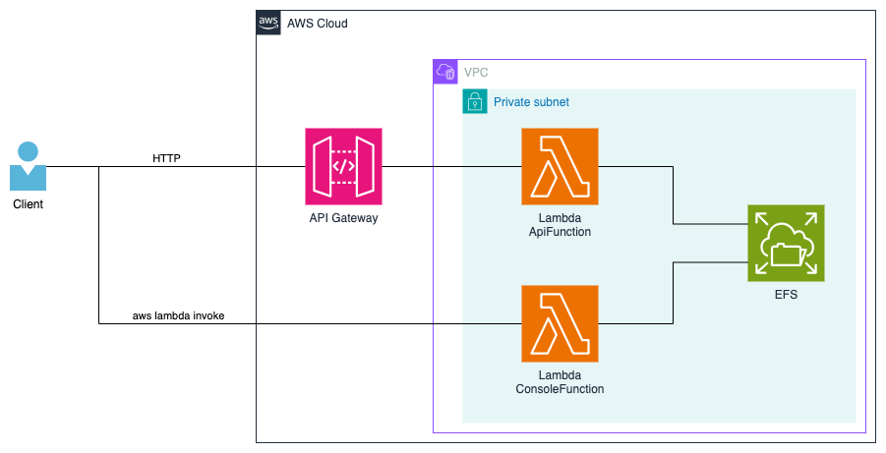This screenshot has width=886, height=453.
Task: Click the EFS storage icon
Action: tap(786, 244)
